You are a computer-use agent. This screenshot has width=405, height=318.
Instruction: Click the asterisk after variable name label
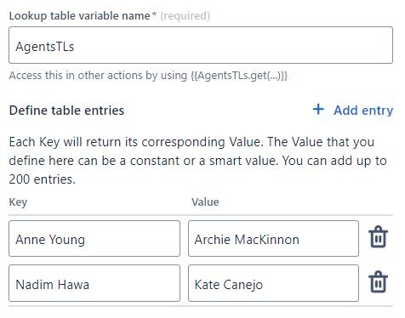coord(154,14)
